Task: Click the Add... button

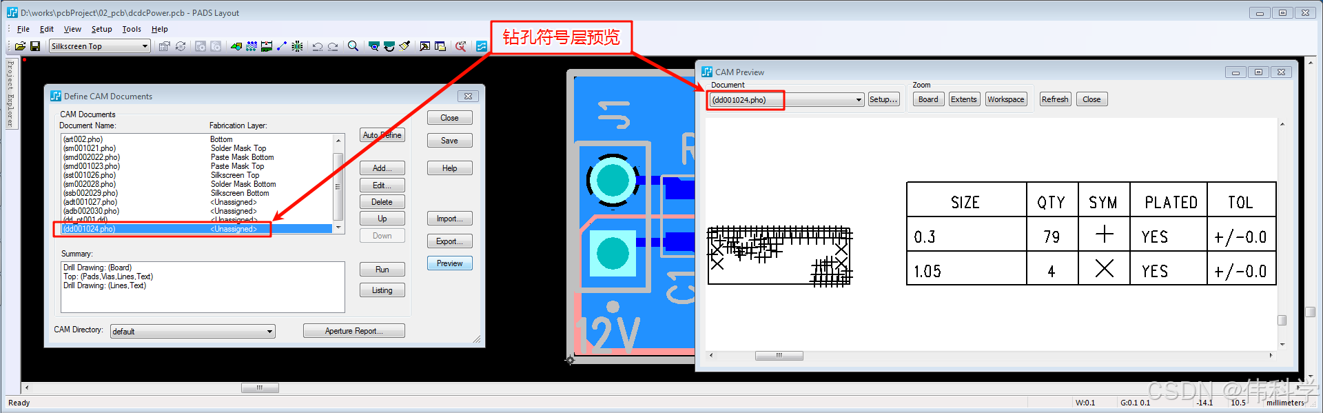Action: 382,168
